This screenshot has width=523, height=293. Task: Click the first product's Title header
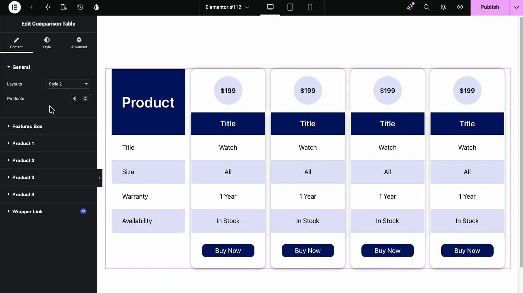point(228,124)
